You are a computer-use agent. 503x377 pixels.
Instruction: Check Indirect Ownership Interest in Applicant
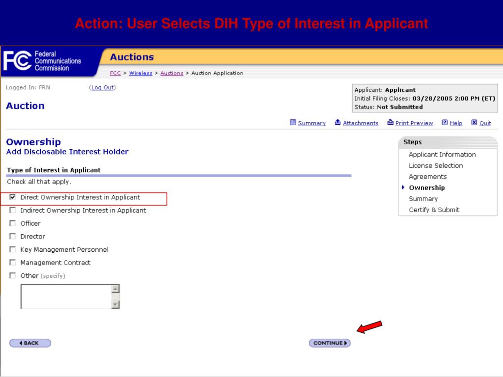click(x=12, y=210)
